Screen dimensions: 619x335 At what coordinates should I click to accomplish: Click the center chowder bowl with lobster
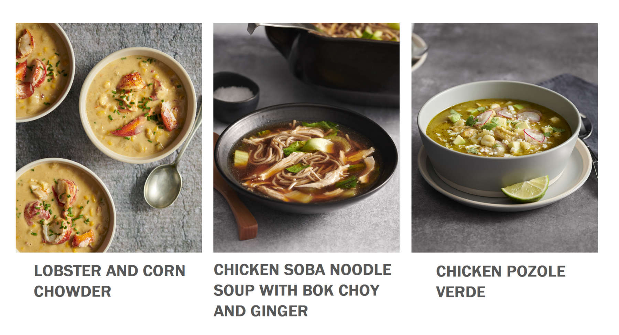pos(138,105)
